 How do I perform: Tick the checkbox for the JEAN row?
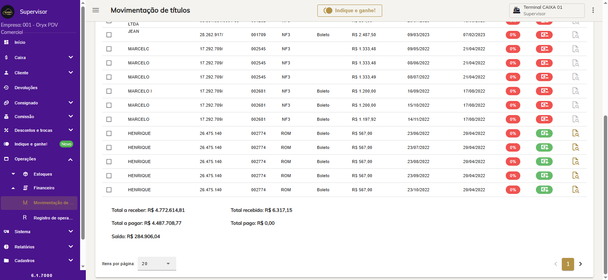click(109, 35)
